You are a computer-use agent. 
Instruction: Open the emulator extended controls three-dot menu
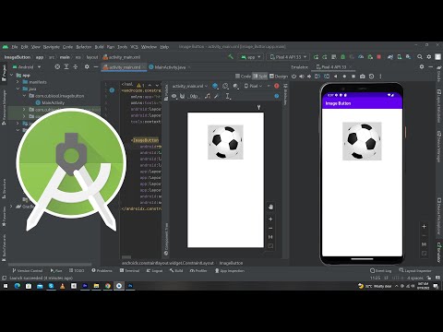380,77
